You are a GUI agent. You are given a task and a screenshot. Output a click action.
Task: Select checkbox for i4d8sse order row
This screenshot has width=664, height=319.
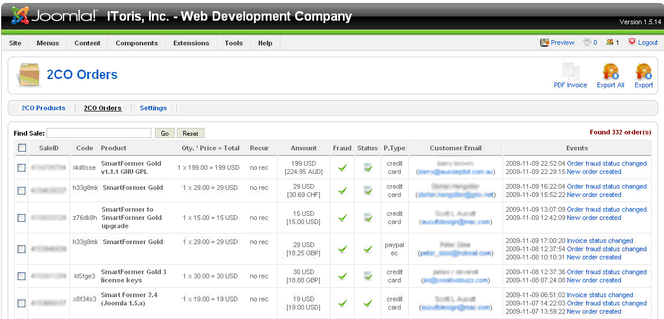pyautogui.click(x=22, y=168)
